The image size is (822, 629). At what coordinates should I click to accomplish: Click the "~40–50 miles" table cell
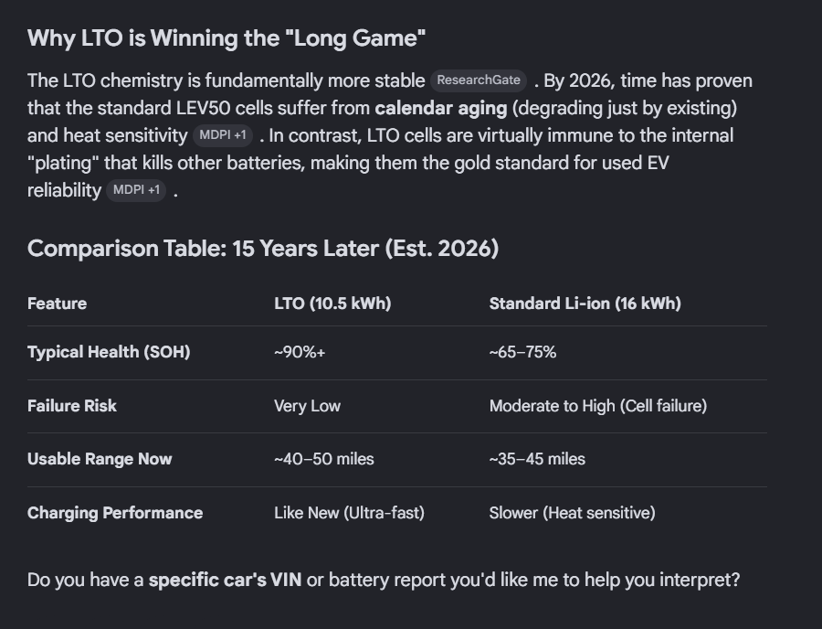click(x=323, y=459)
